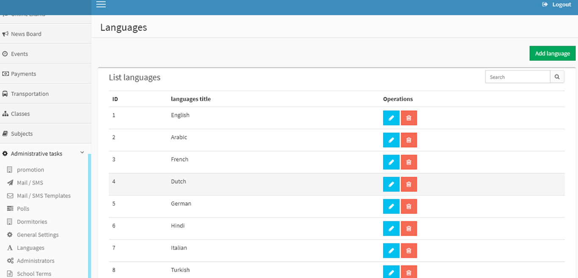Select the Turkish language name
Screen dimensions: 578x278
coord(180,270)
